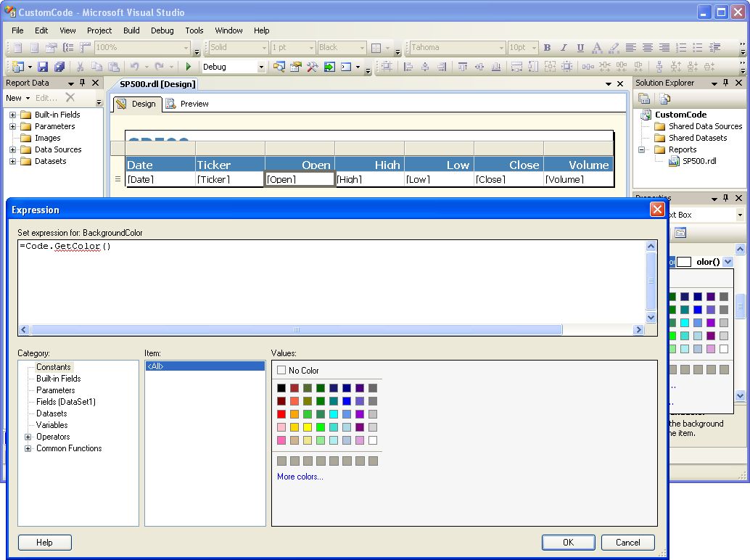
Task: Open the Tahoma font dropdown
Action: (x=501, y=47)
